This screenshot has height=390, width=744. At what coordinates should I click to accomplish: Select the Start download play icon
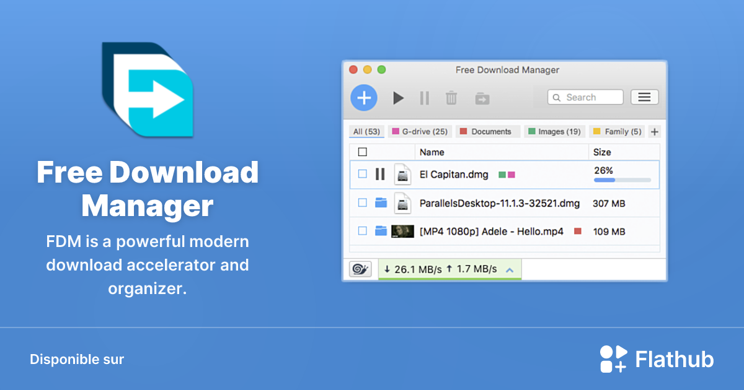pos(398,98)
